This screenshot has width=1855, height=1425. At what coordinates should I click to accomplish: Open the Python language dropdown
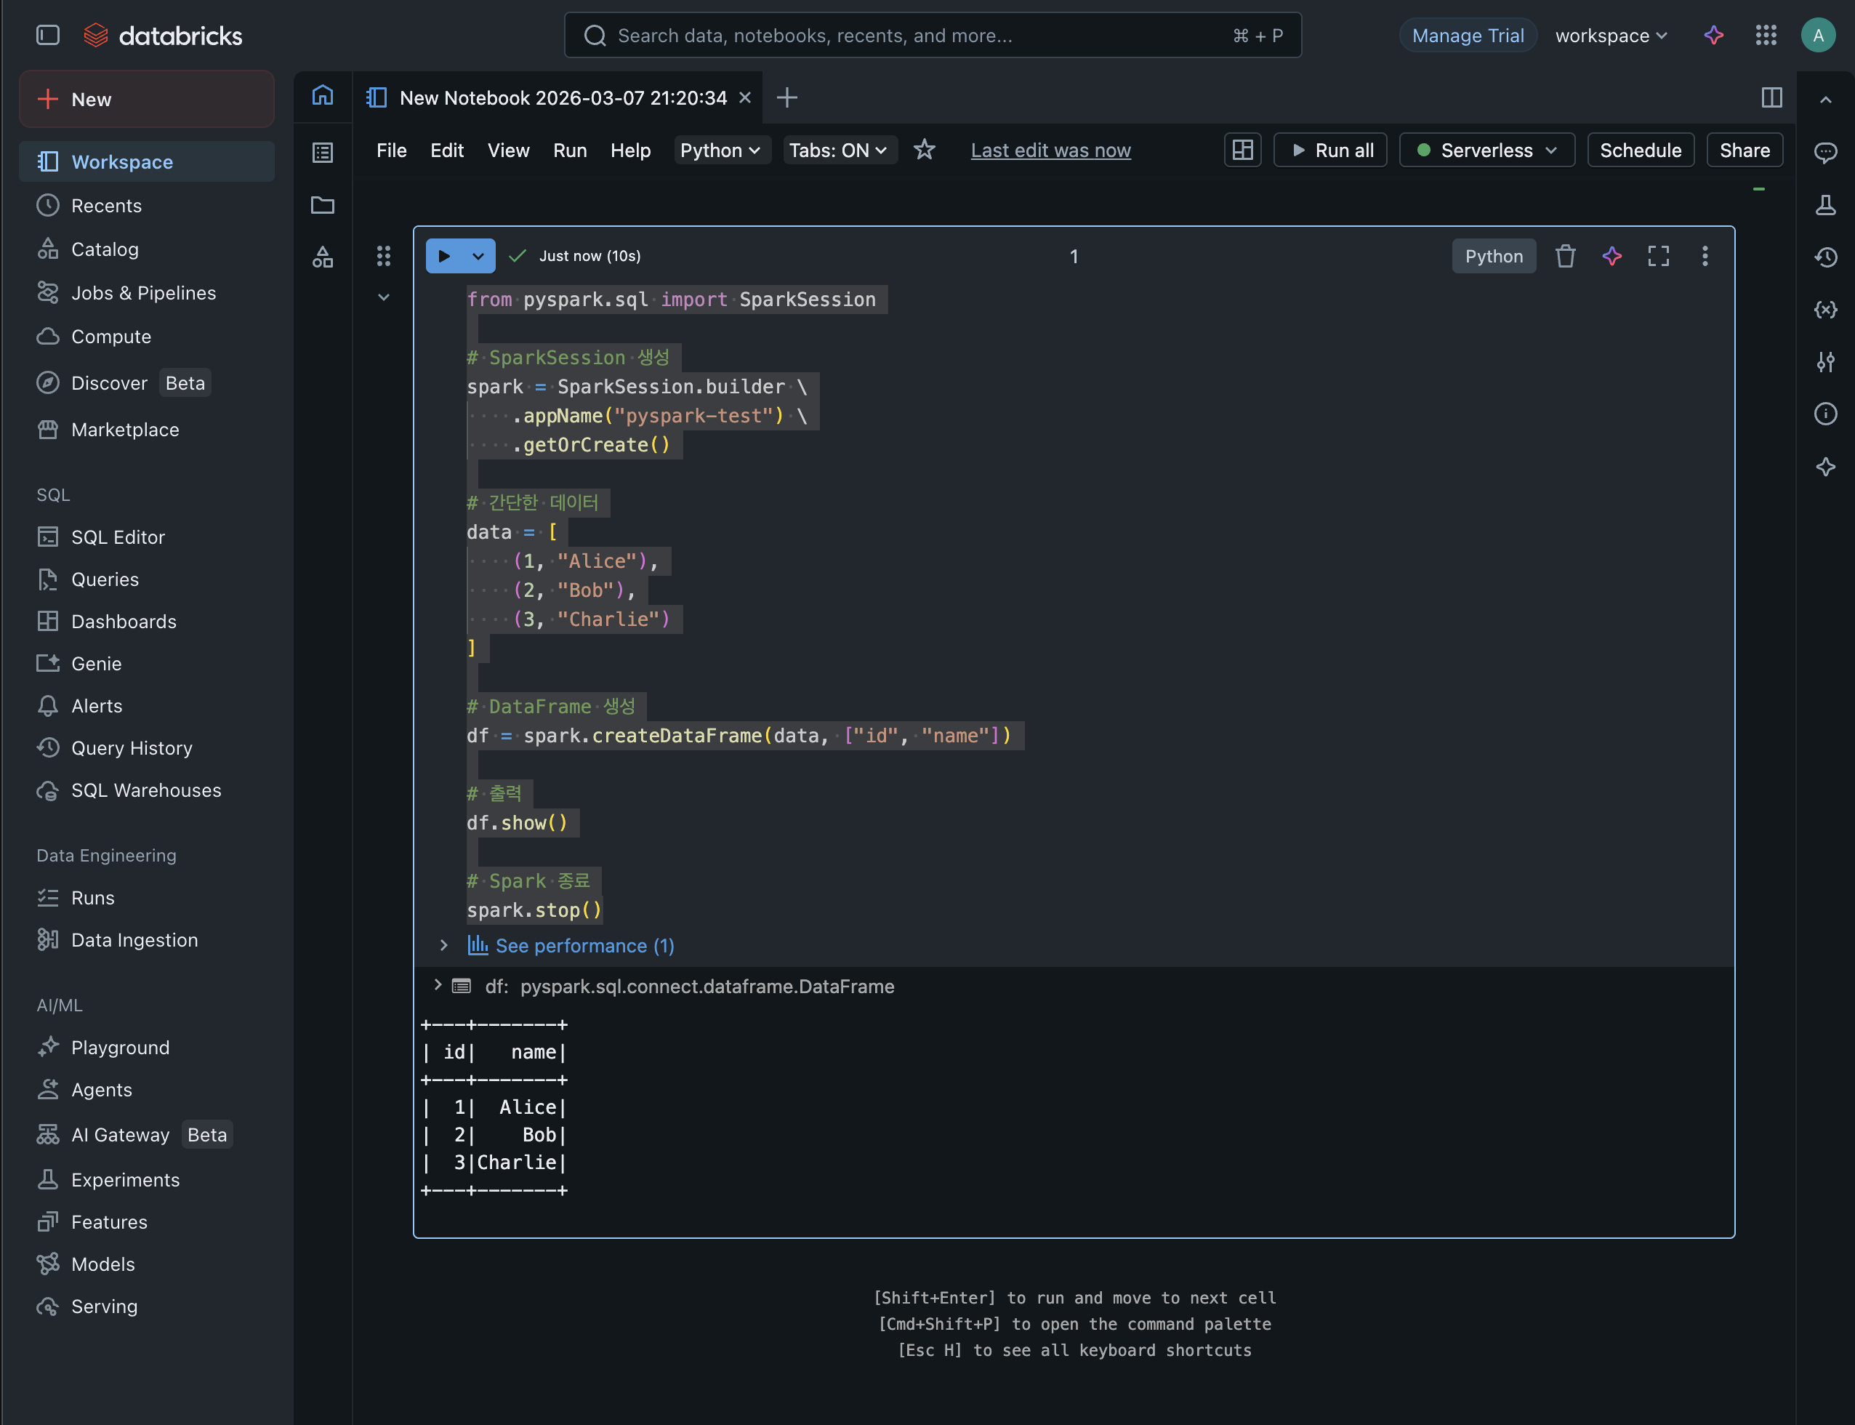pos(720,150)
